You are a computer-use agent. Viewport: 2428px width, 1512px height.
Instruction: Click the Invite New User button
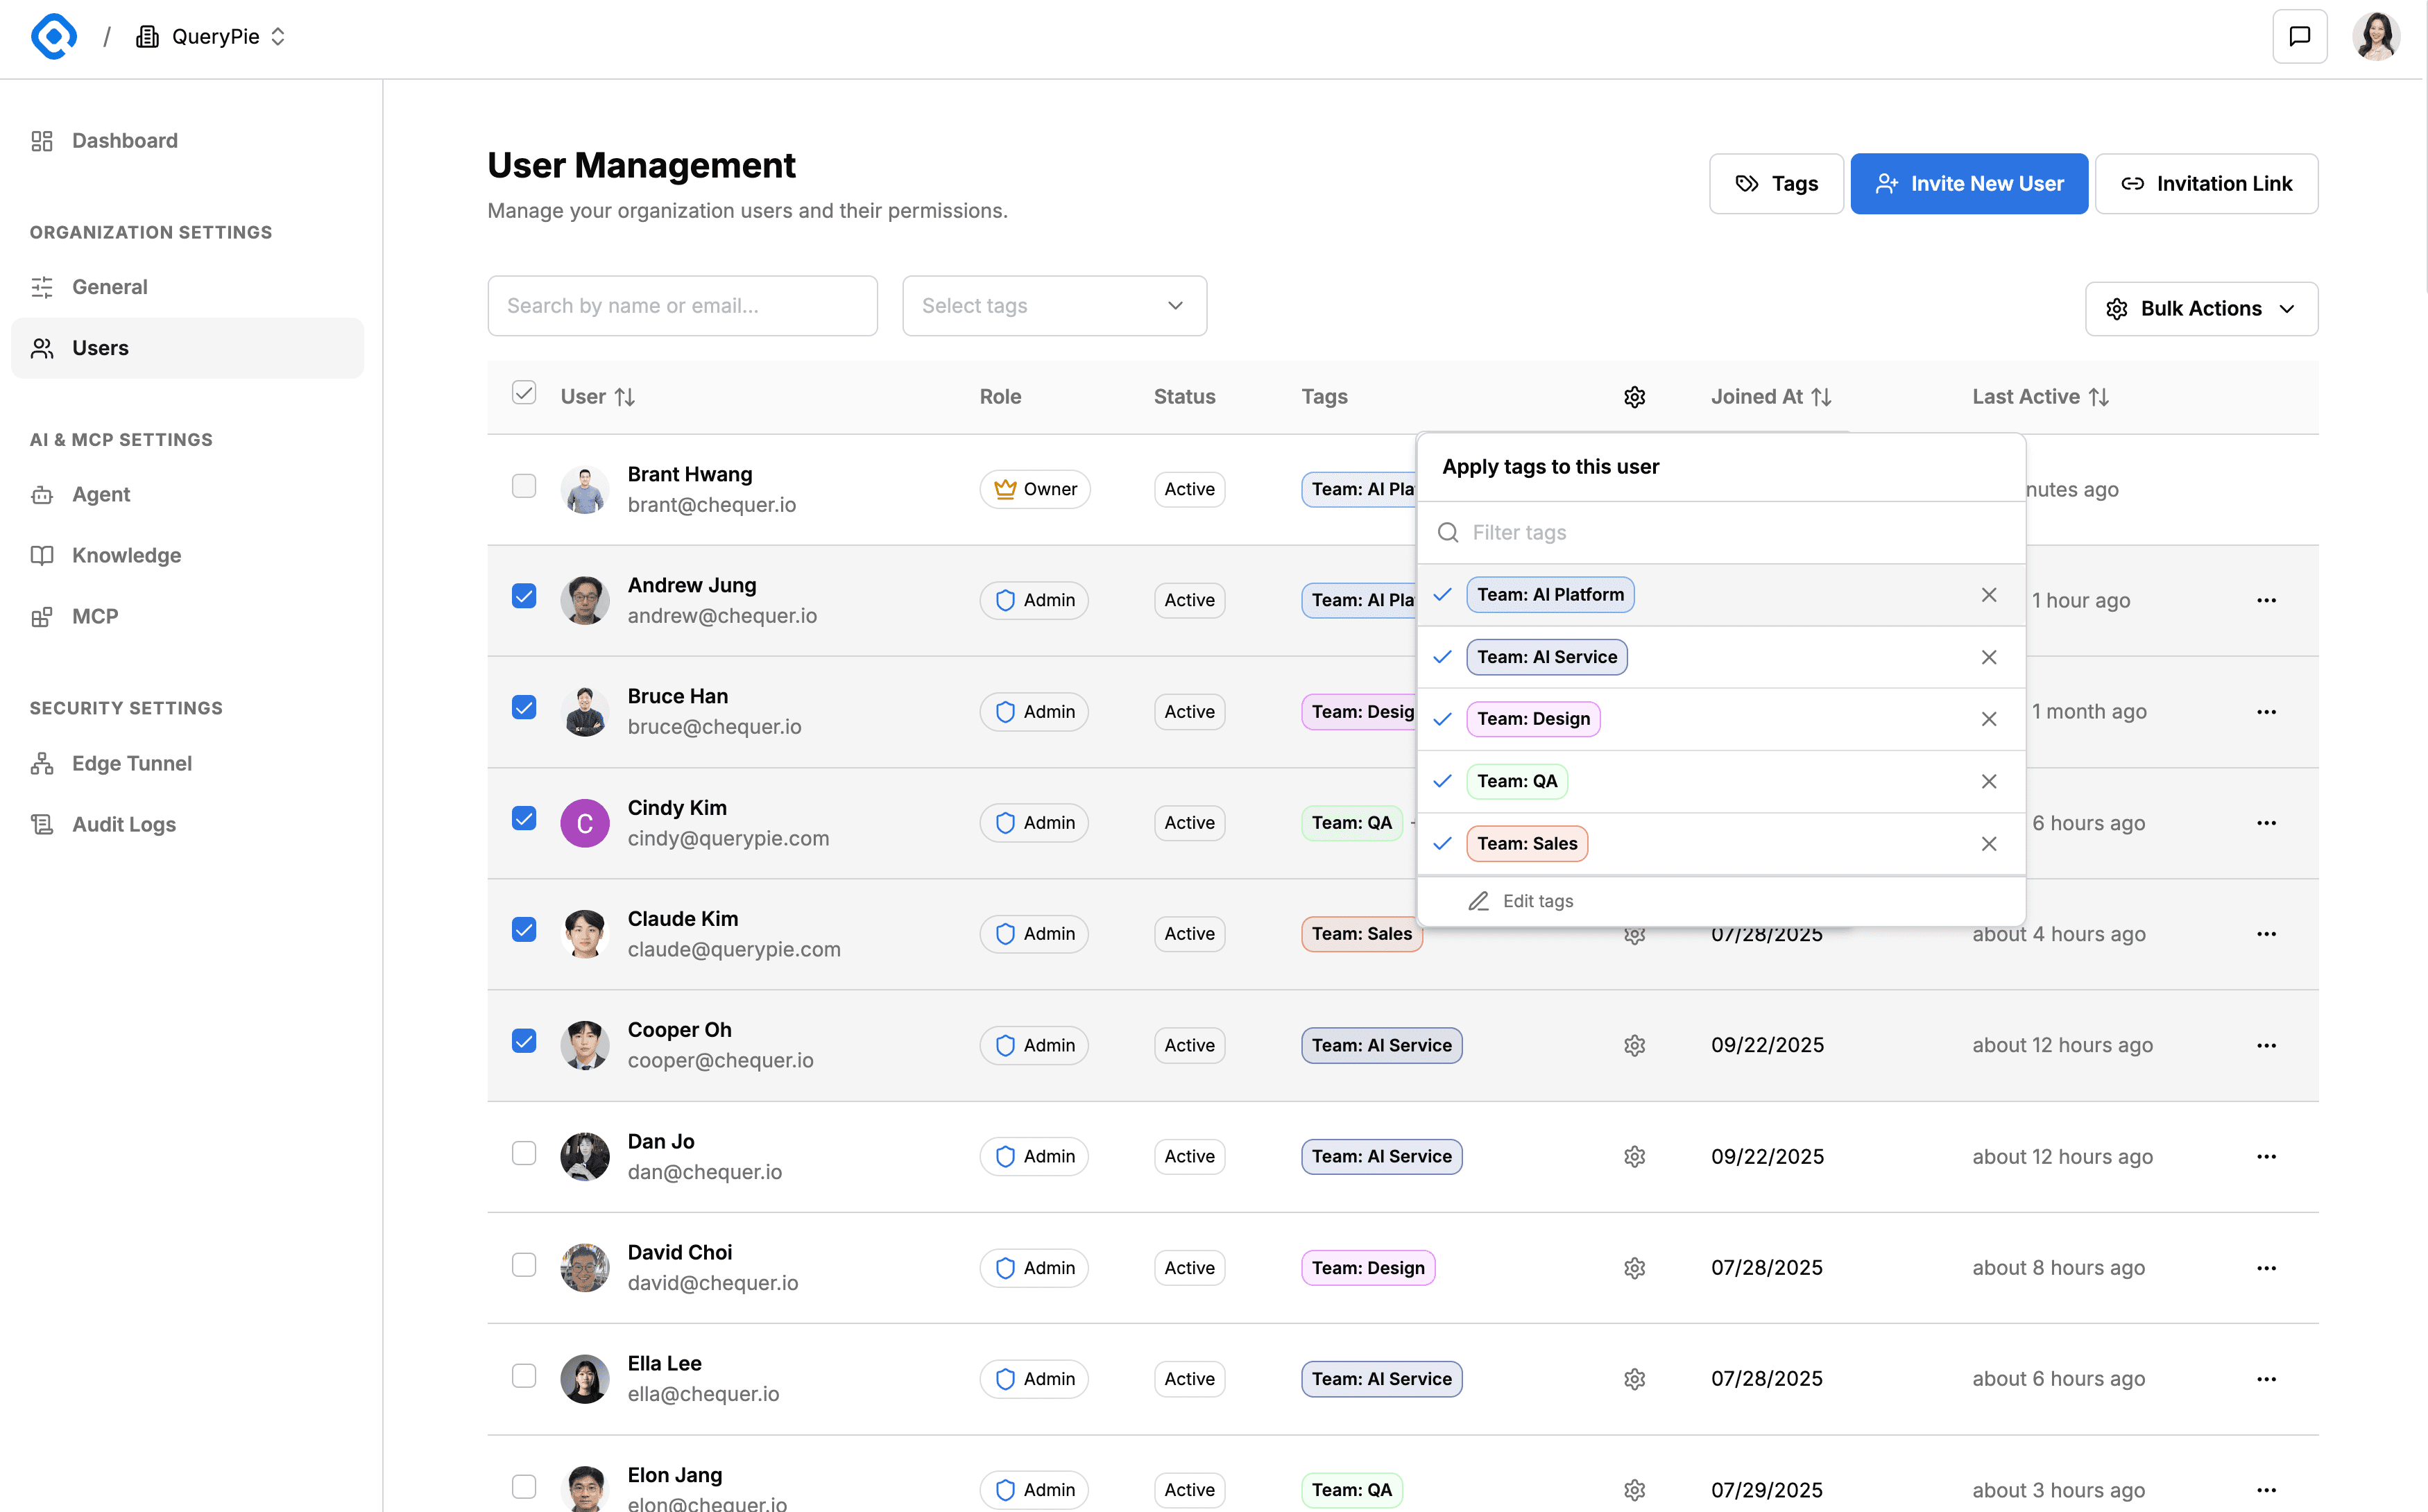tap(1968, 184)
